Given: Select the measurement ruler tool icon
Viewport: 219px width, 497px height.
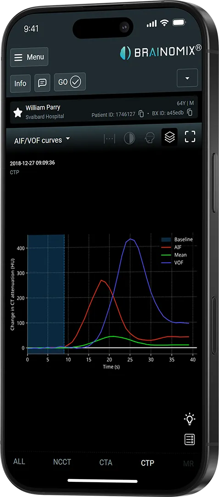Looking at the screenshot, I should tap(109, 139).
